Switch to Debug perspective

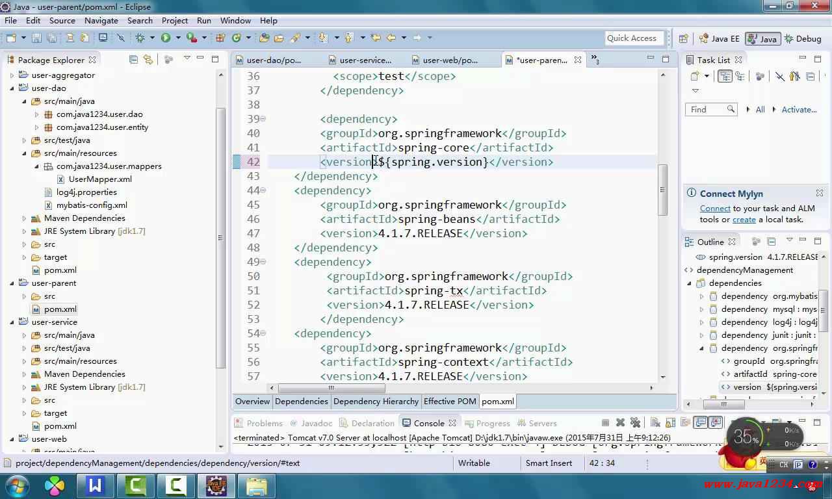pyautogui.click(x=803, y=38)
